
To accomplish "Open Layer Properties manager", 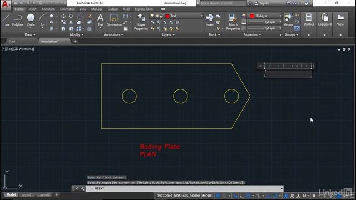I will click(141, 22).
